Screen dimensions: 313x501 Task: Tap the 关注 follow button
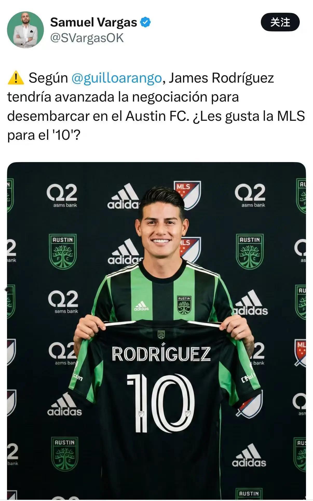(x=280, y=22)
